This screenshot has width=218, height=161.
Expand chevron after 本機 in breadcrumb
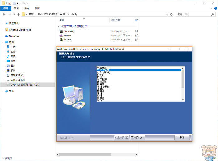coord(36,14)
